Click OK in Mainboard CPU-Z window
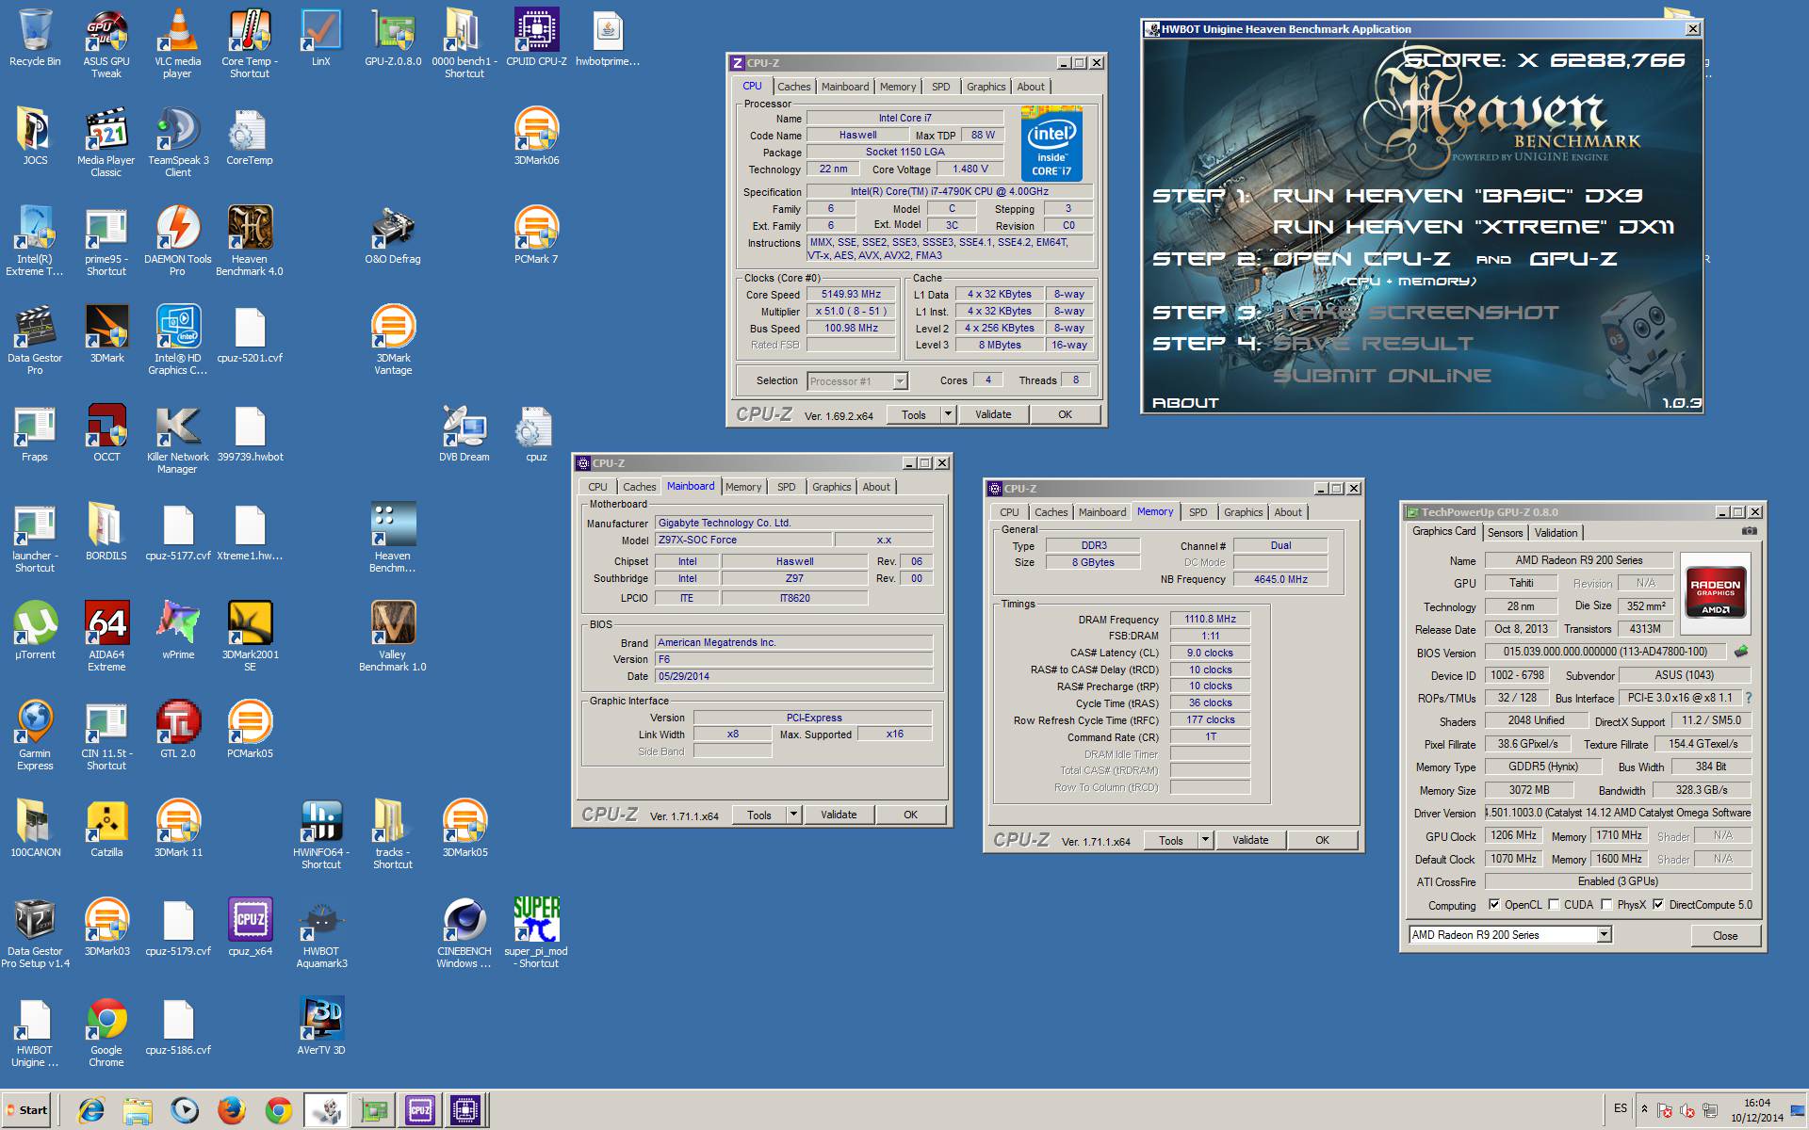Viewport: 1809px width, 1130px height. click(910, 815)
